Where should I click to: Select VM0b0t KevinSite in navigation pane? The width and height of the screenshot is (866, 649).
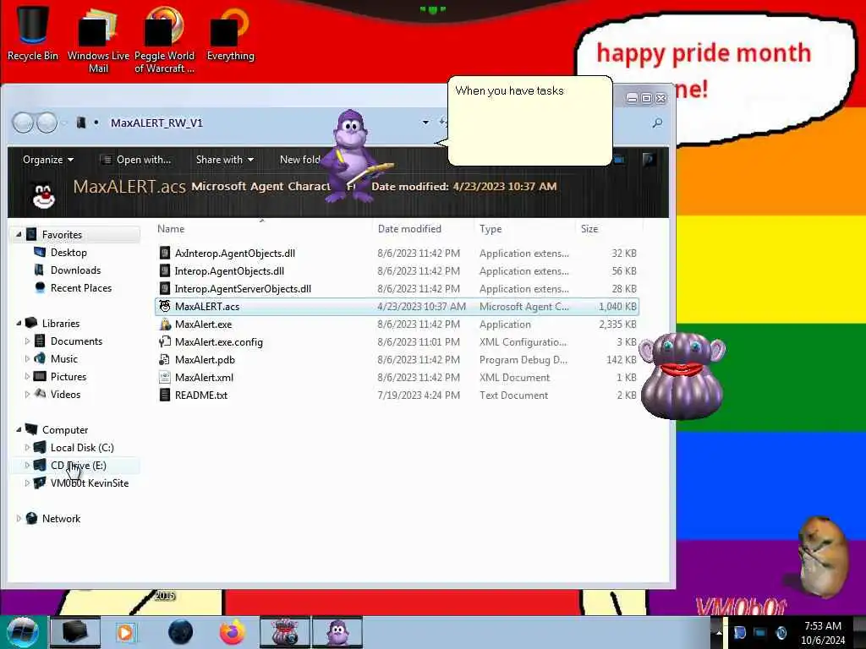(90, 483)
